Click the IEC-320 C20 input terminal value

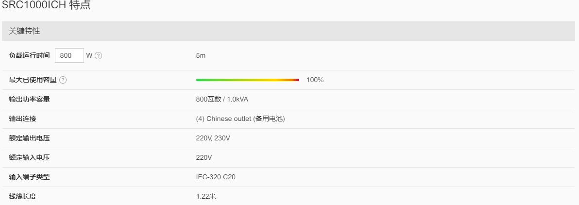click(216, 177)
